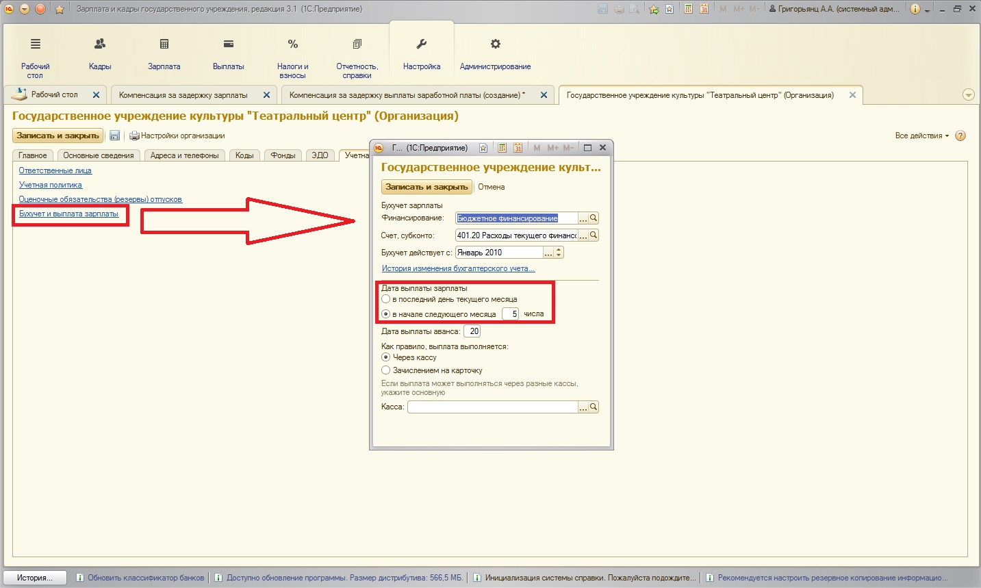Image resolution: width=981 pixels, height=588 pixels.
Task: Click the add-to-favorites icon in main toolbar
Action: 654,9
